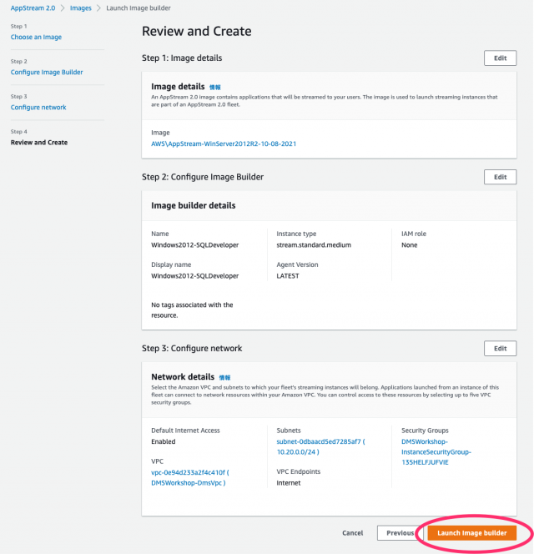
Task: Open the subnet-0dbaacd5ed7285af7 subnet link
Action: [320, 446]
